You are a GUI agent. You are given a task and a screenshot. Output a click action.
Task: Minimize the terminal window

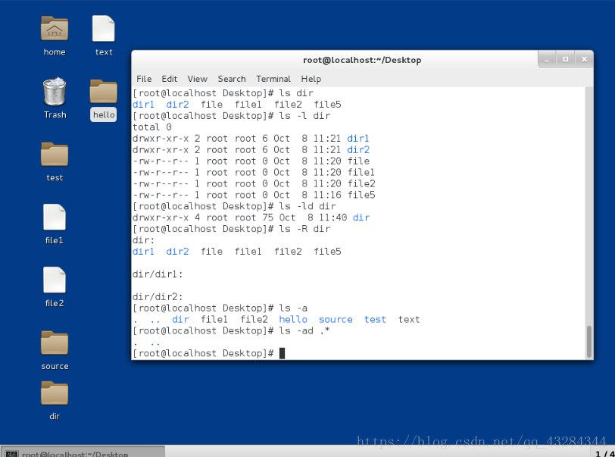click(x=547, y=59)
